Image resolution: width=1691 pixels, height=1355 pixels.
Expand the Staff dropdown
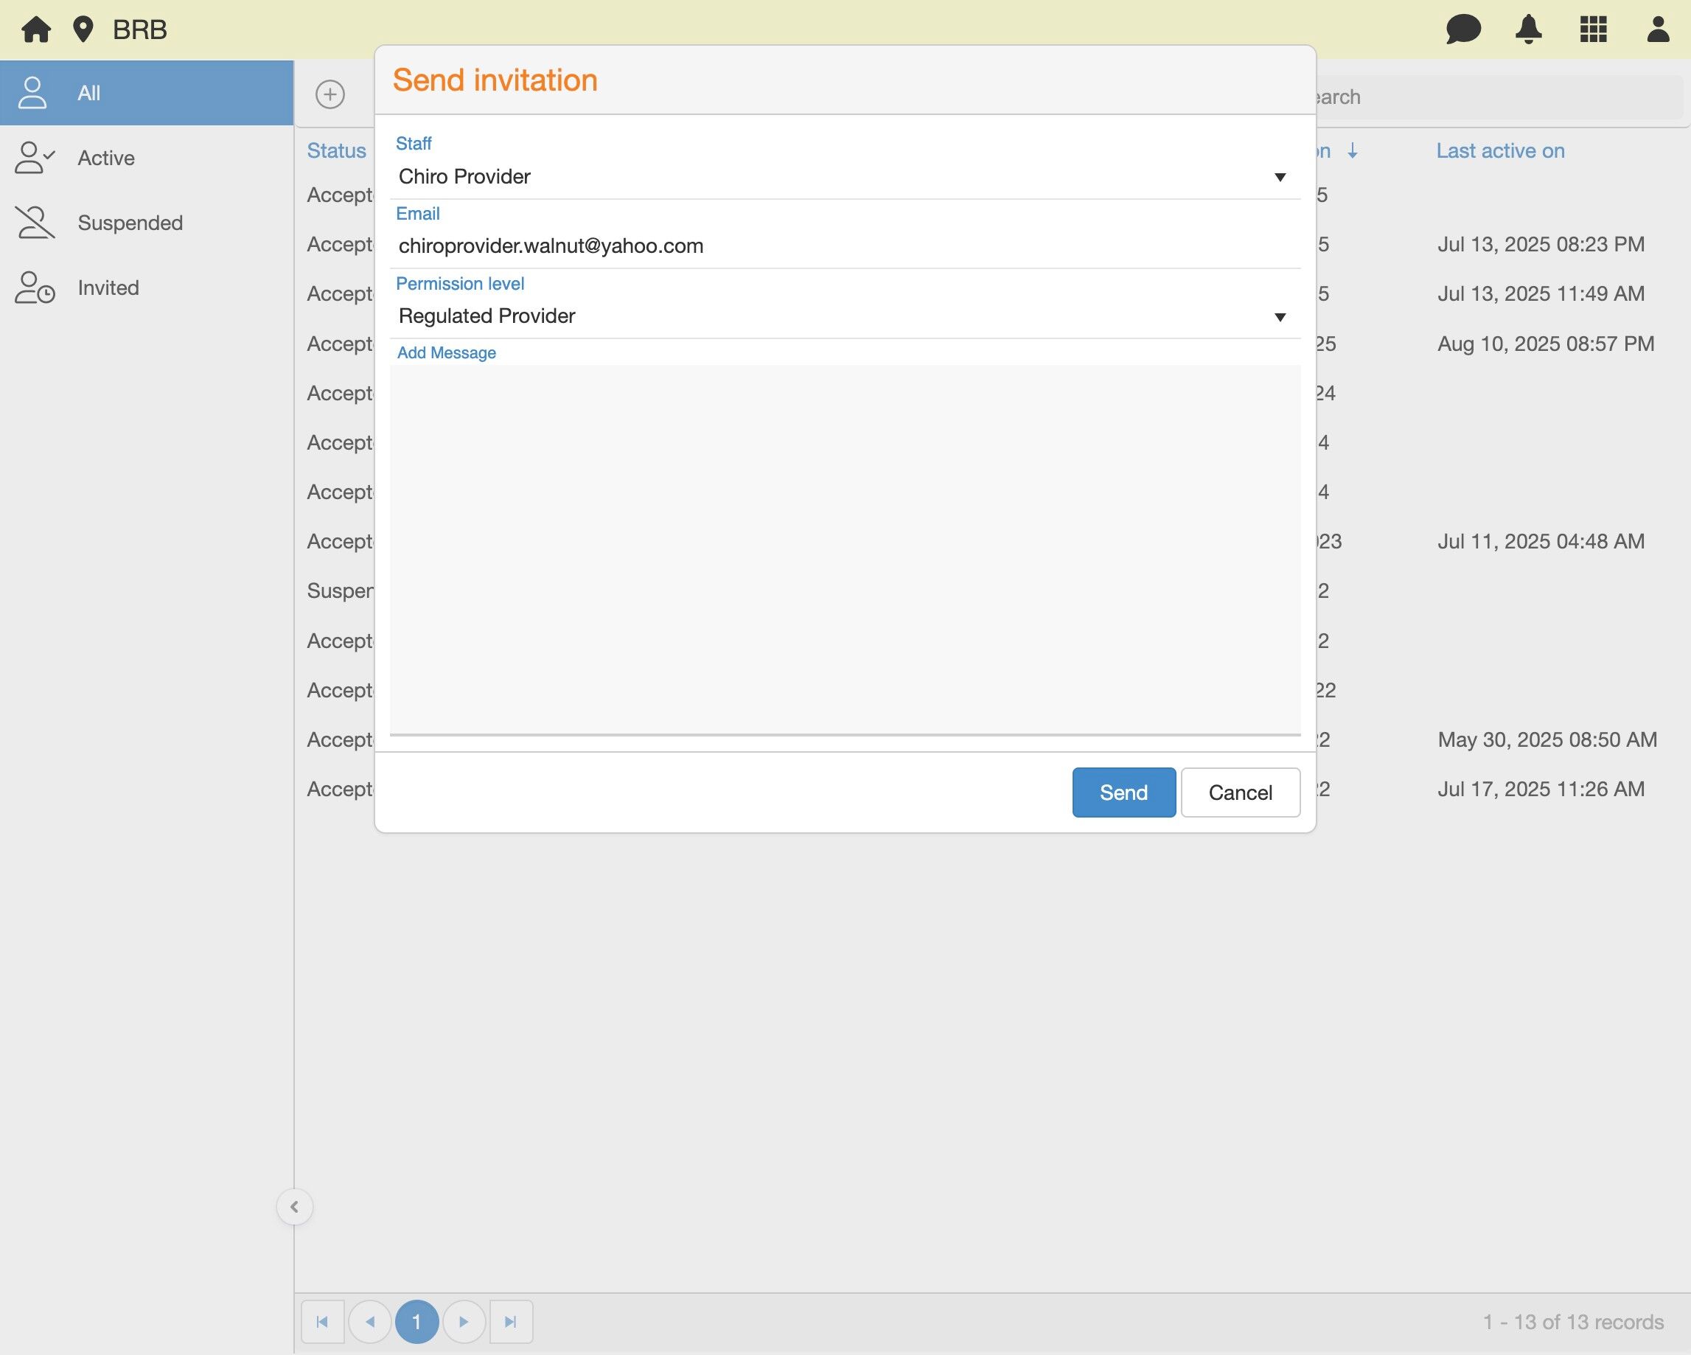coord(1279,178)
